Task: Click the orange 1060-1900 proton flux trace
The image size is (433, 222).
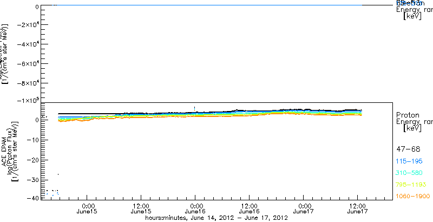Action: tap(210, 116)
